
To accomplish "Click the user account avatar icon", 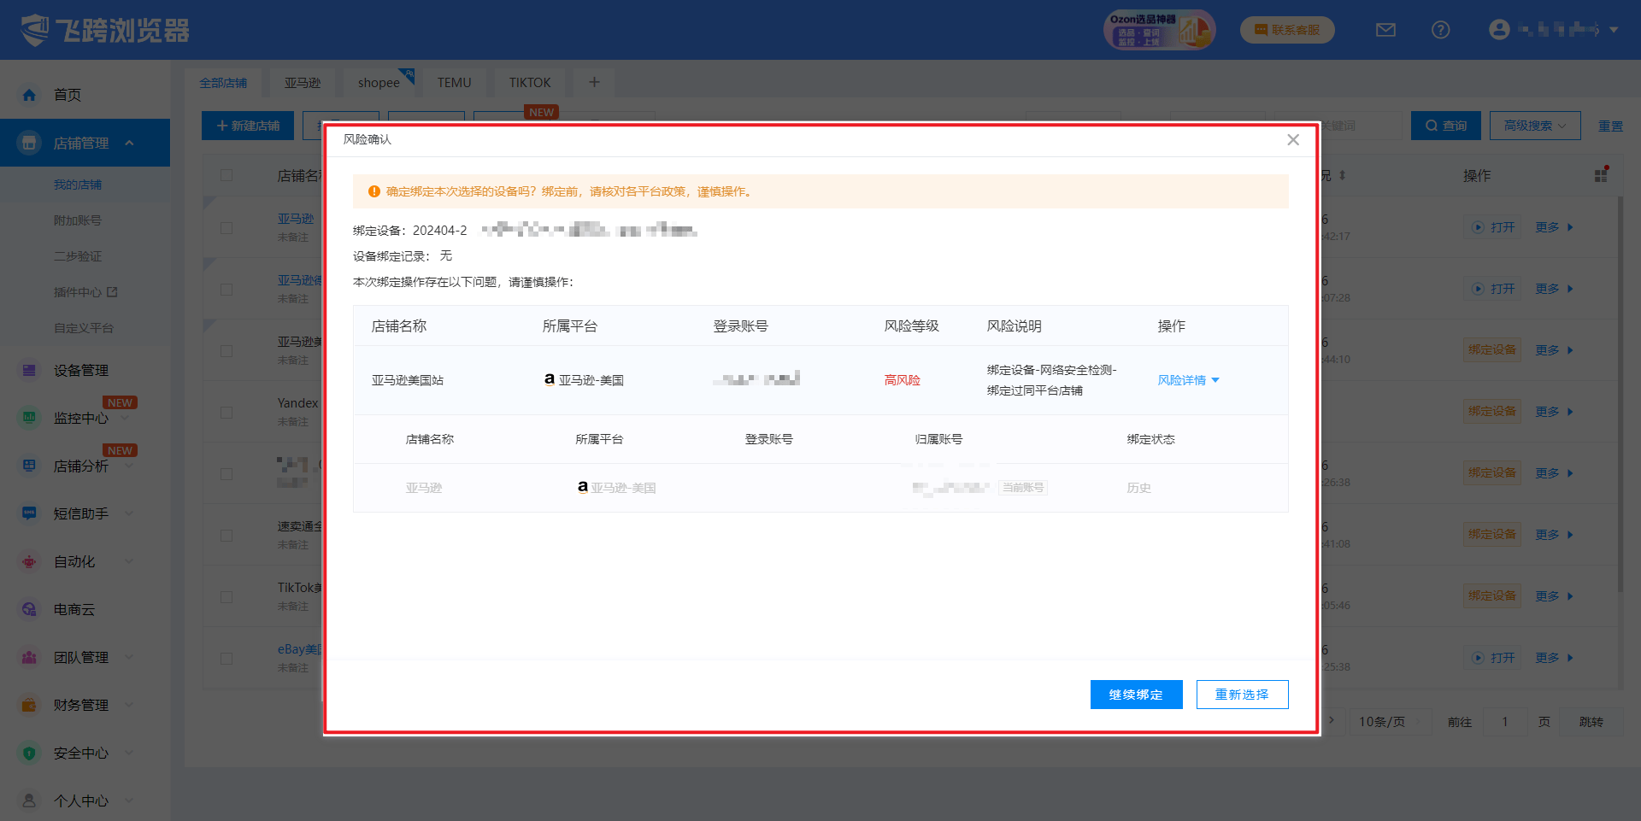I will (1498, 30).
